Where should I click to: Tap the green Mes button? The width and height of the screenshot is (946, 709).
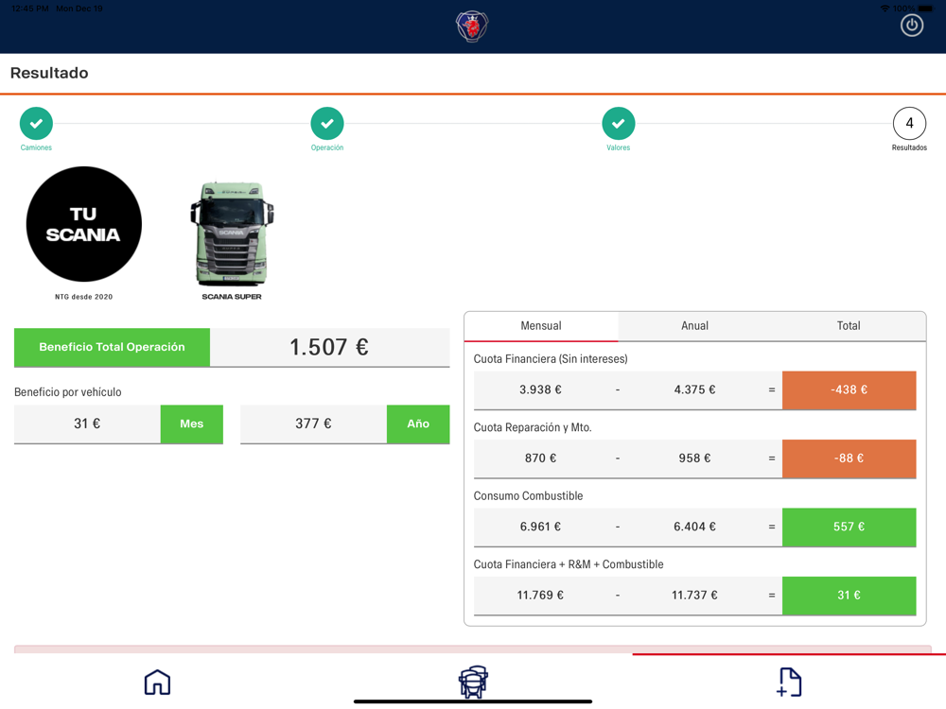192,424
